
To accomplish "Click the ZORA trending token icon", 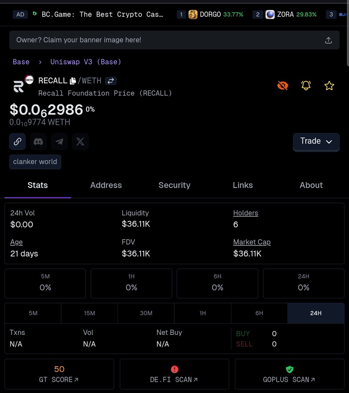I will tap(270, 14).
